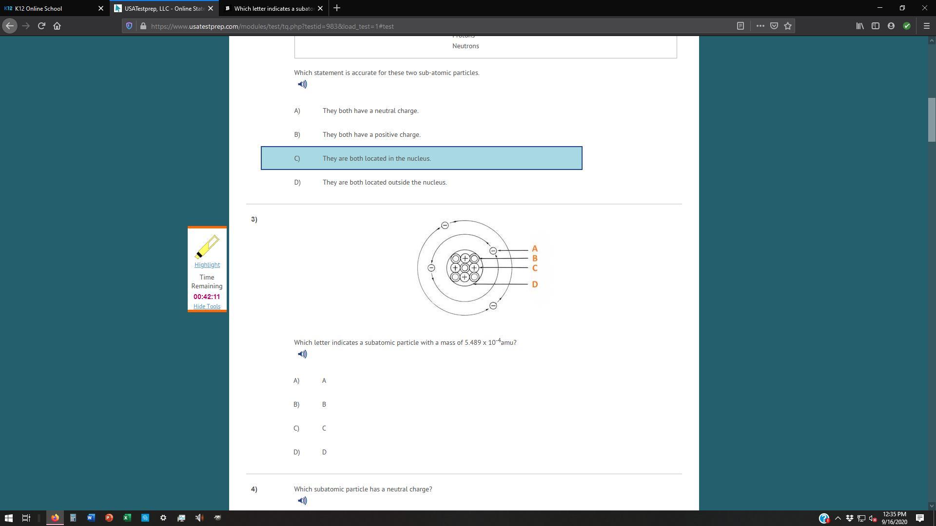
Task: Select answer A for question 3
Action: [324, 381]
